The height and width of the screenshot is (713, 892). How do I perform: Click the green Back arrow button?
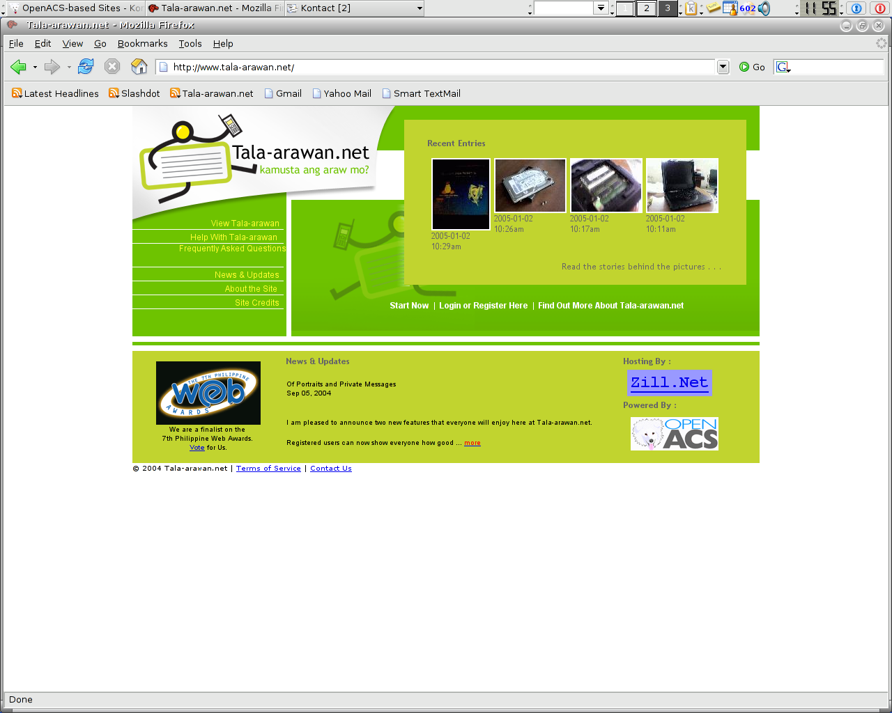(18, 67)
